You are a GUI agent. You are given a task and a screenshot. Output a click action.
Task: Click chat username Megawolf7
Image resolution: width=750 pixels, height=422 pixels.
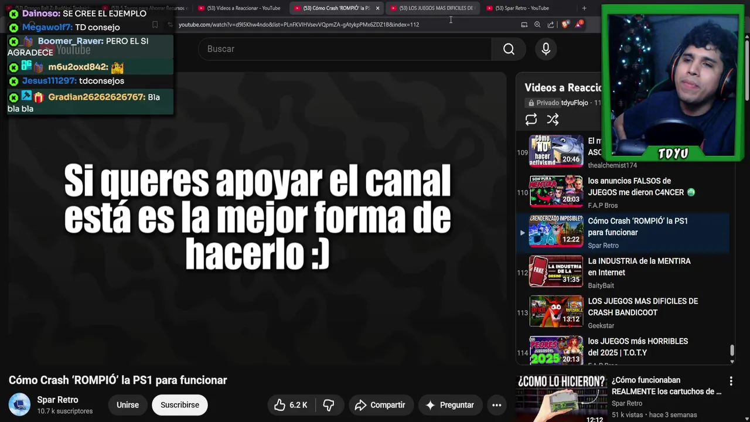coord(47,28)
